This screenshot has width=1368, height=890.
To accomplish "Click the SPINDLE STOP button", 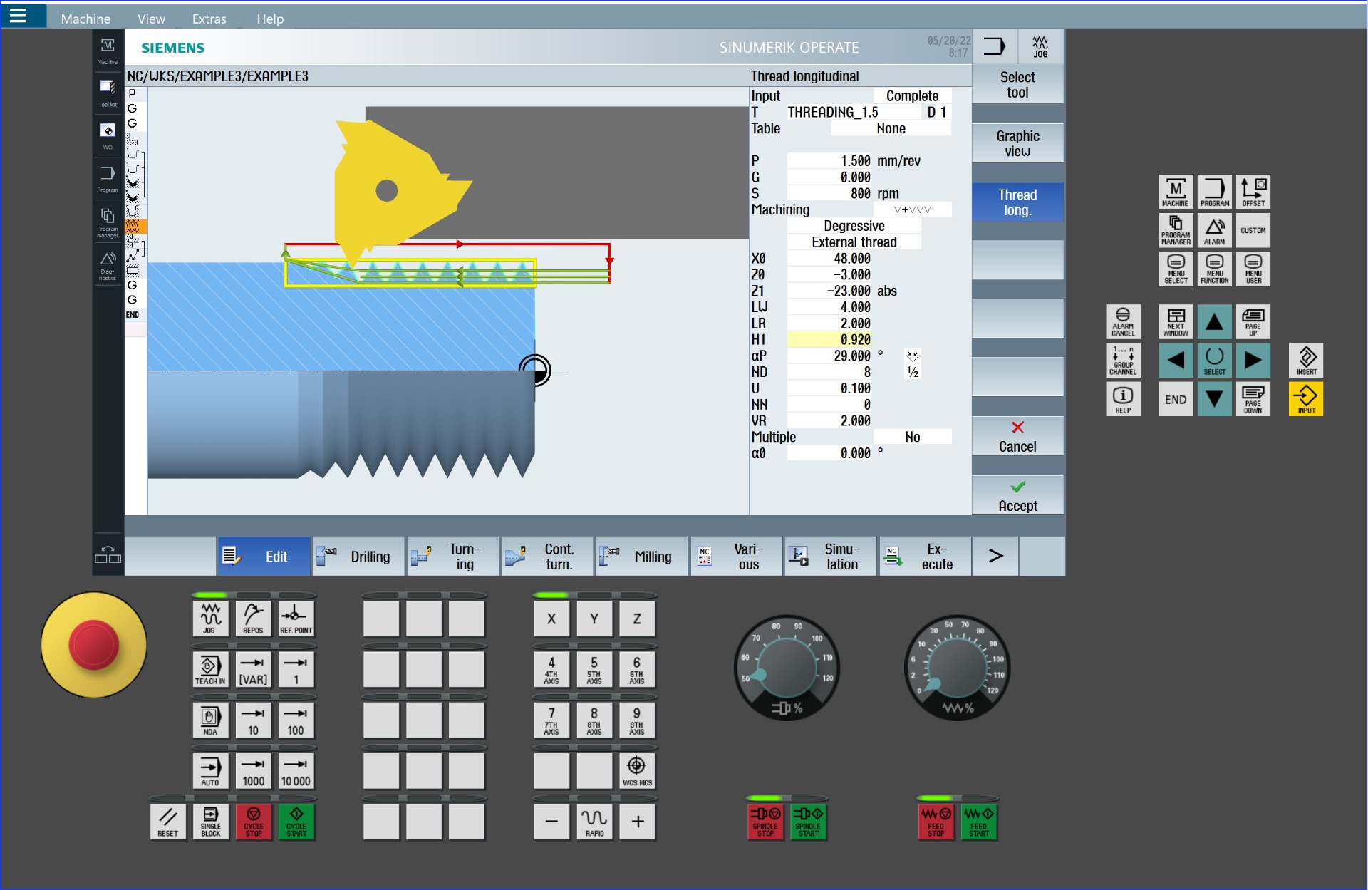I will [x=765, y=822].
